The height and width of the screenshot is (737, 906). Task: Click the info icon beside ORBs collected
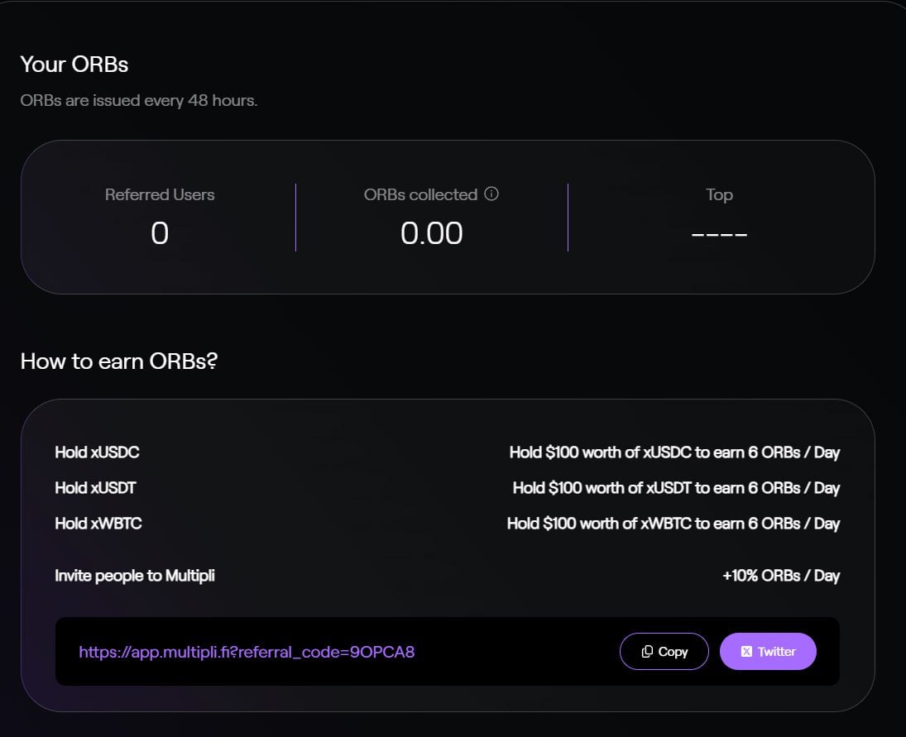491,194
